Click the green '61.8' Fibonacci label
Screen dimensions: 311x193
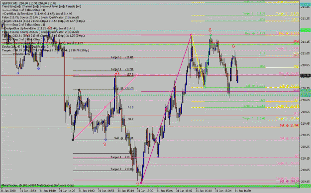click(x=262, y=54)
